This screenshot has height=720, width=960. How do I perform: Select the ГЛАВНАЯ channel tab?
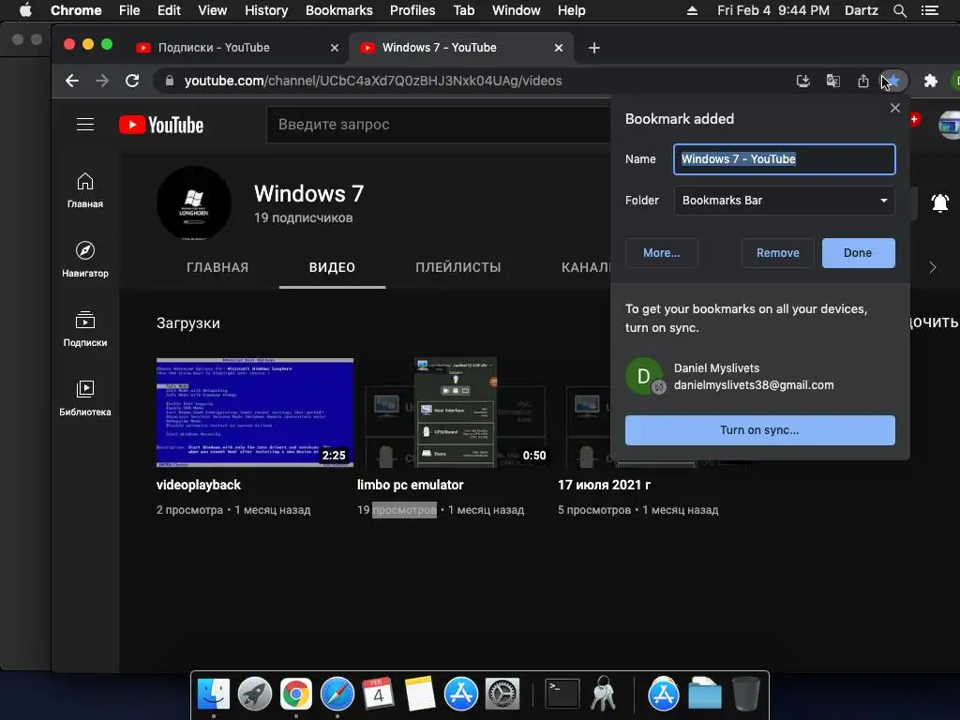coord(217,267)
